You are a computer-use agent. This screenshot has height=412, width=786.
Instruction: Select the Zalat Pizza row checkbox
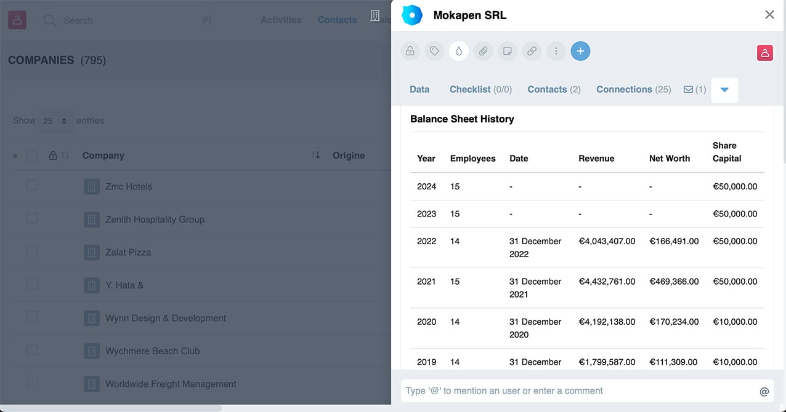(x=32, y=252)
